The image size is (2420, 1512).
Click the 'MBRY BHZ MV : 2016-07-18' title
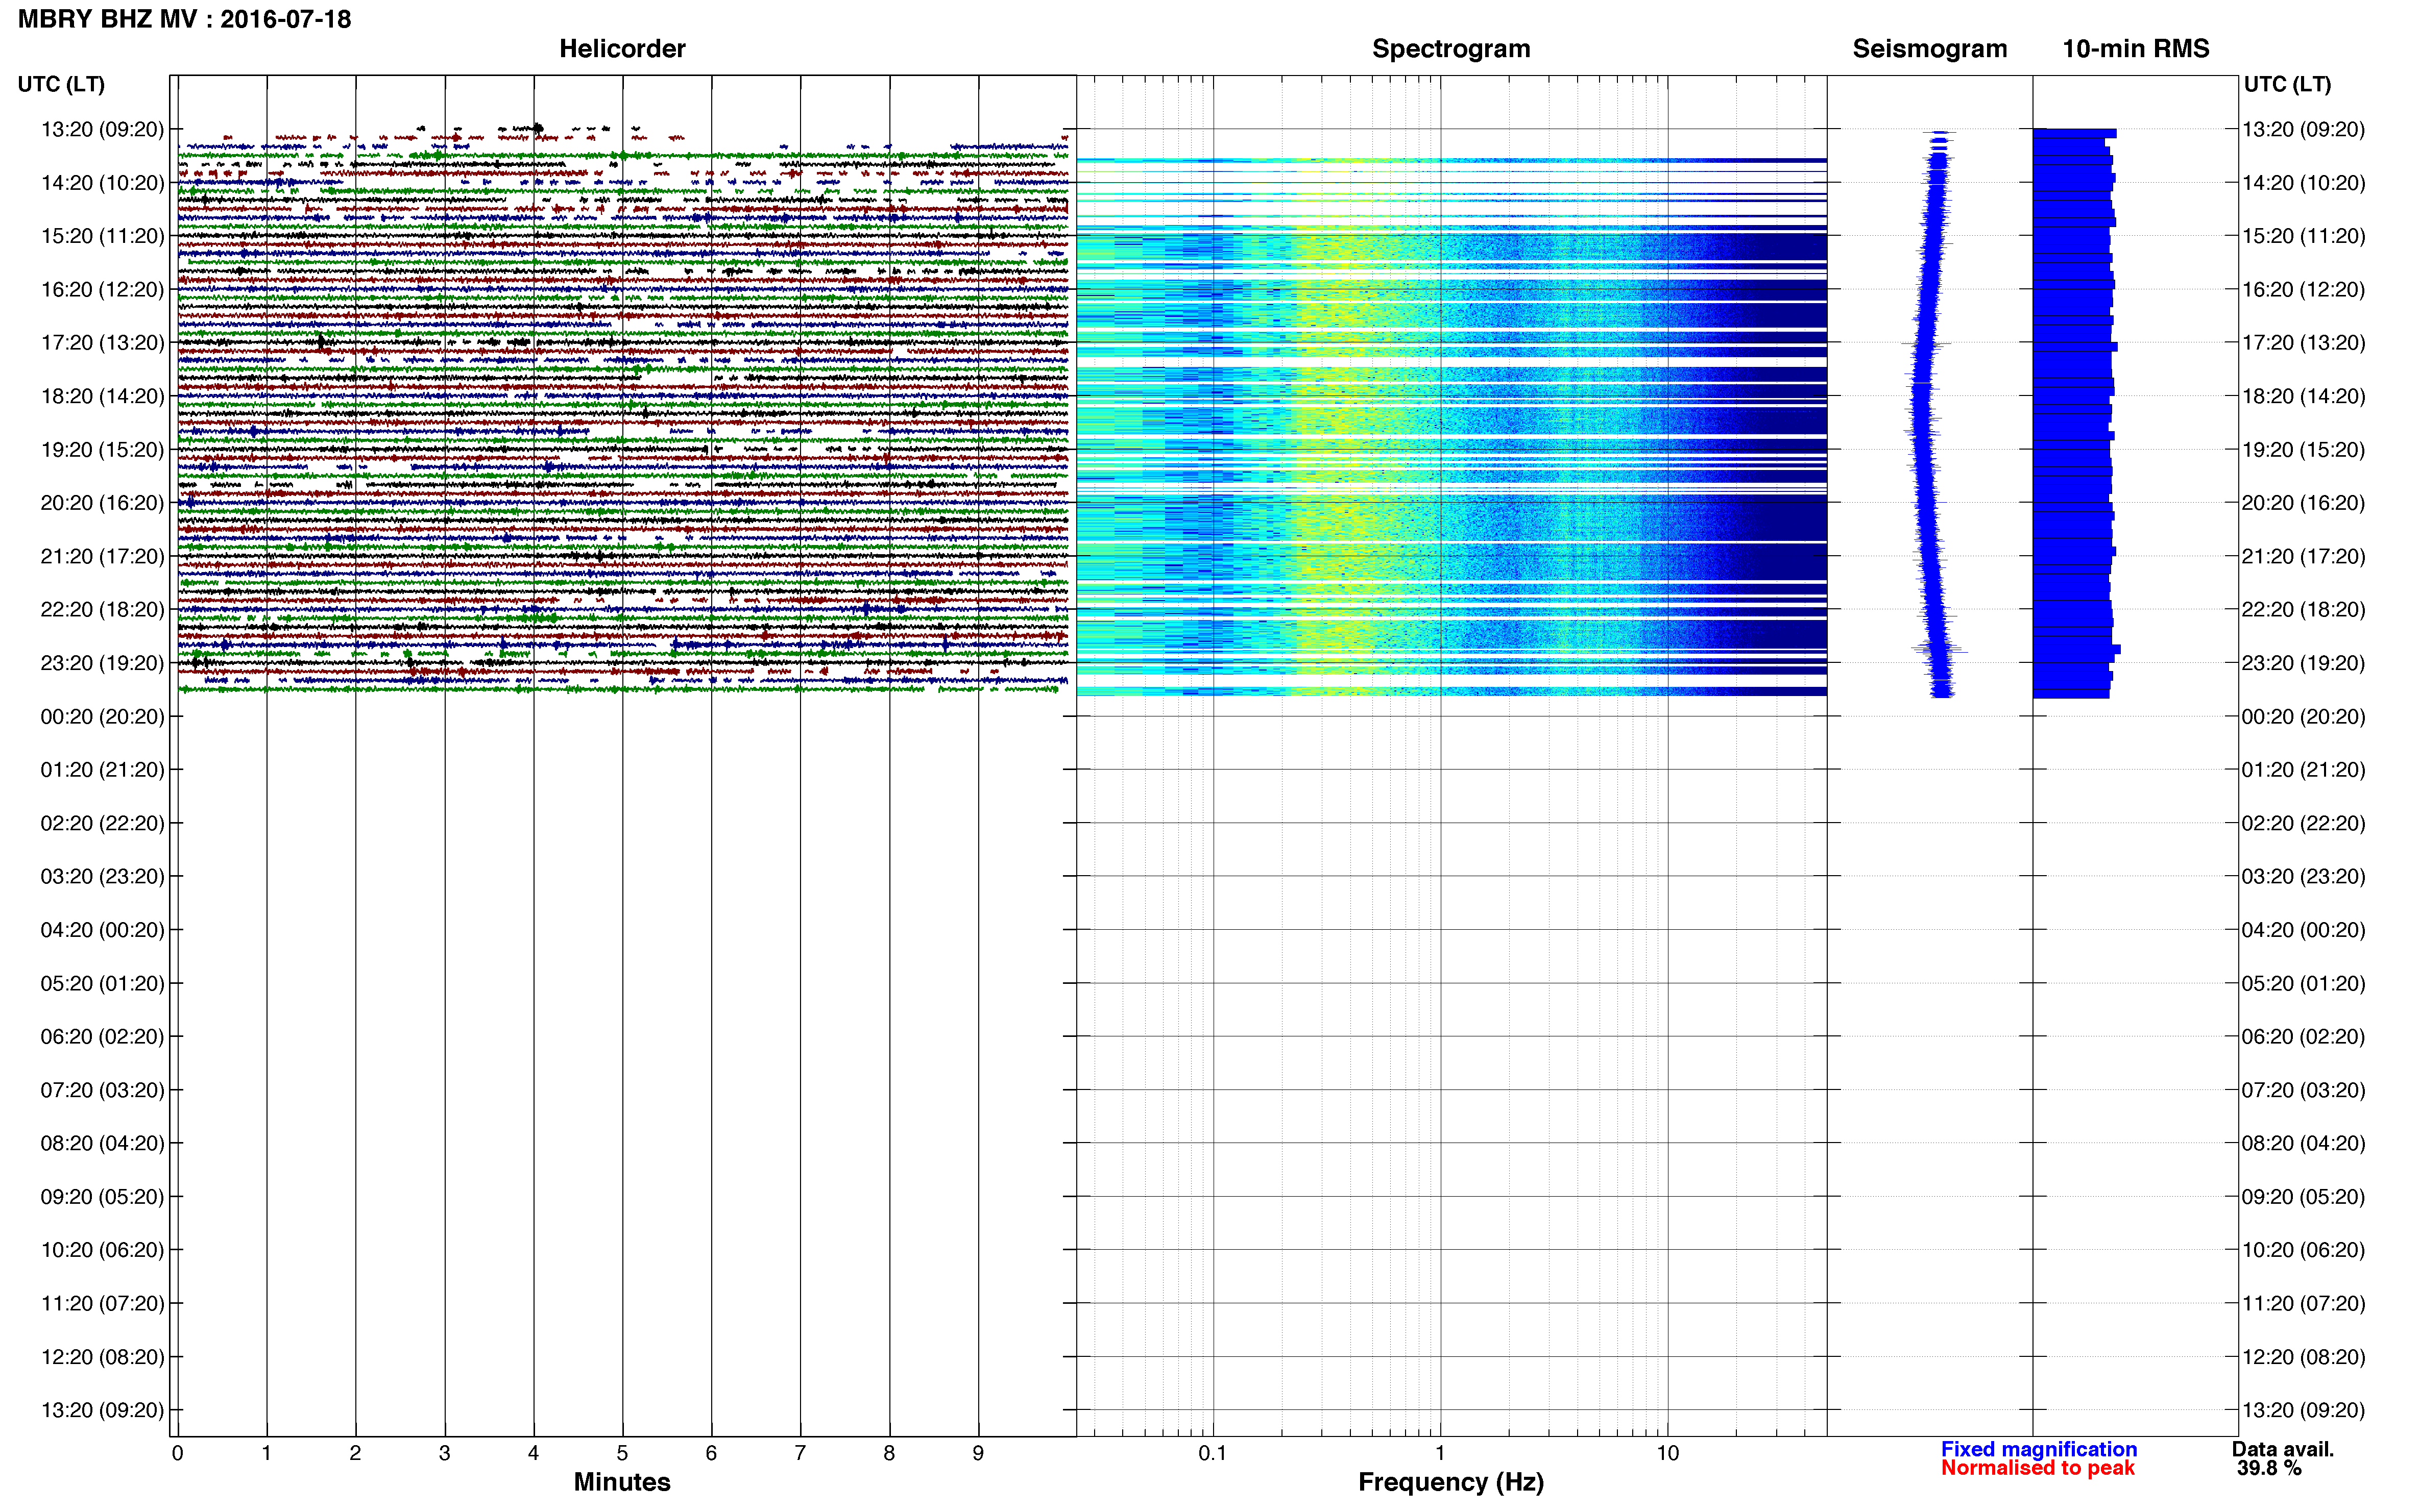click(185, 19)
